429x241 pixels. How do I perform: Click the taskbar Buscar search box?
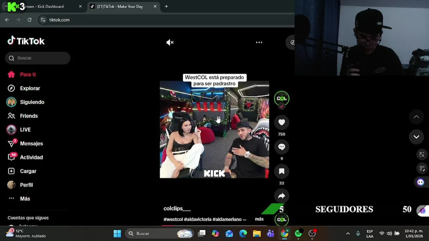click(160, 234)
